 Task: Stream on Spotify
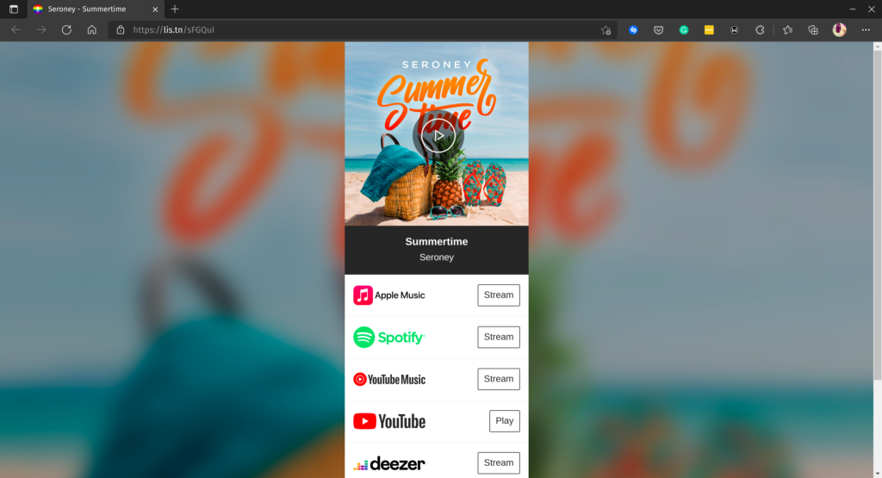(499, 337)
